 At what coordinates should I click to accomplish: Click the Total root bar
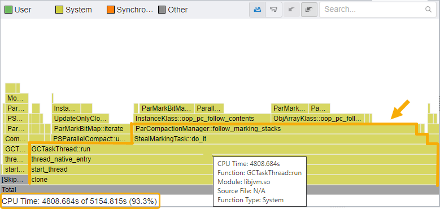[220, 190]
